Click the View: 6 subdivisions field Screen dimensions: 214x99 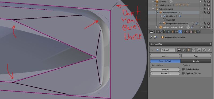click(165, 69)
